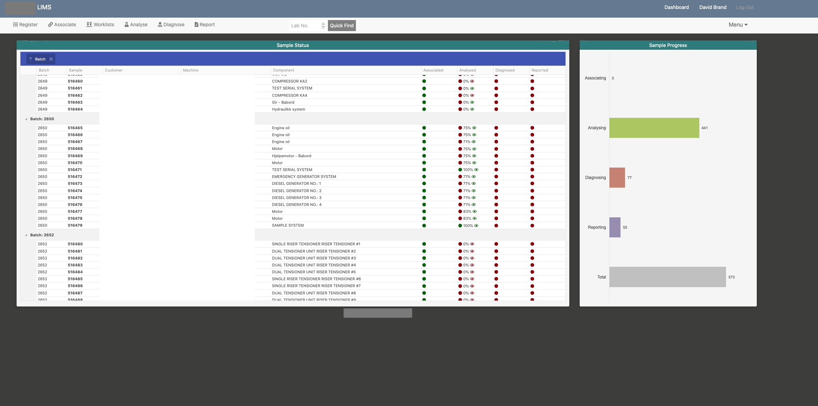Click eye icon for sample 516480

point(472,244)
